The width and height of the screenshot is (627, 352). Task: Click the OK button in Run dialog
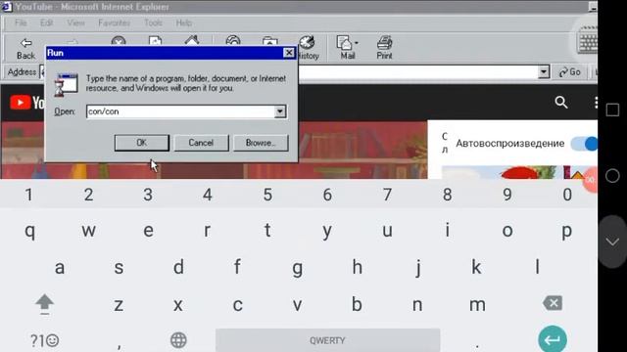tap(141, 143)
